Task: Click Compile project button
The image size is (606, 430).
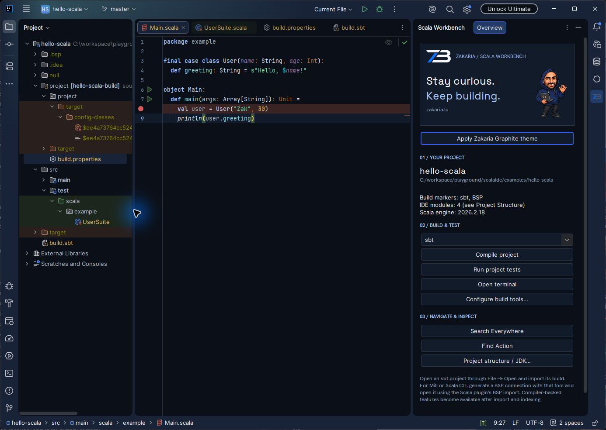Action: pos(497,255)
